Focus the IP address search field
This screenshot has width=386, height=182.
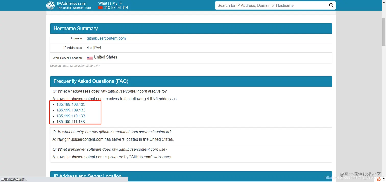[272, 5]
